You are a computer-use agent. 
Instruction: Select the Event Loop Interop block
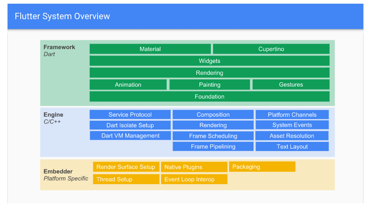click(194, 179)
